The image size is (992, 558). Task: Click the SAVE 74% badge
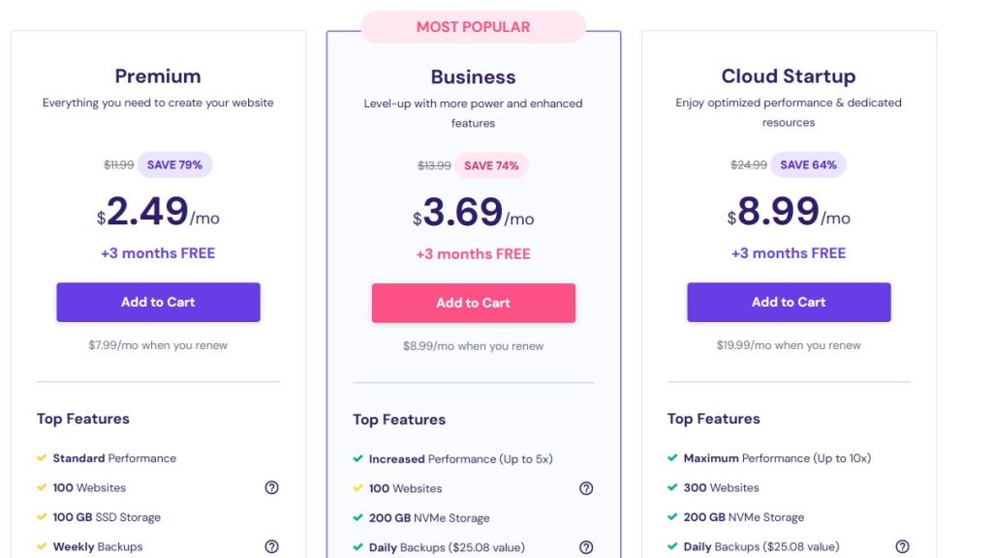pos(491,165)
